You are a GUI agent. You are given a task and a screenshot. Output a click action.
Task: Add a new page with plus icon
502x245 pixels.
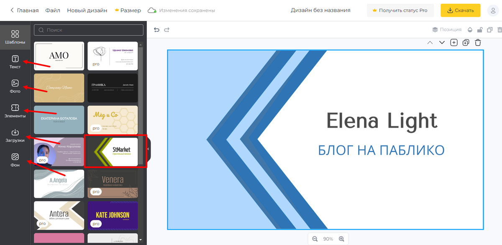coord(454,42)
